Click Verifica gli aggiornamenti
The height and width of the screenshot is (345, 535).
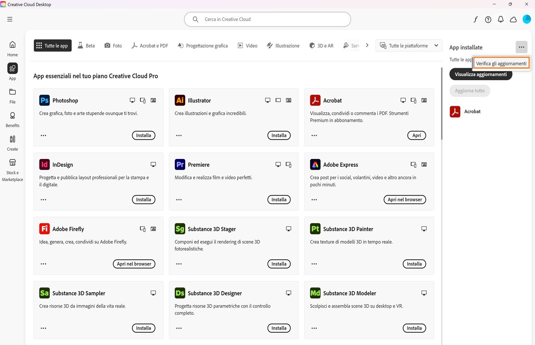pyautogui.click(x=501, y=63)
